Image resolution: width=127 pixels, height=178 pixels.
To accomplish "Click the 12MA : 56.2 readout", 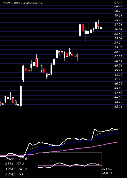I will coord(16,169).
